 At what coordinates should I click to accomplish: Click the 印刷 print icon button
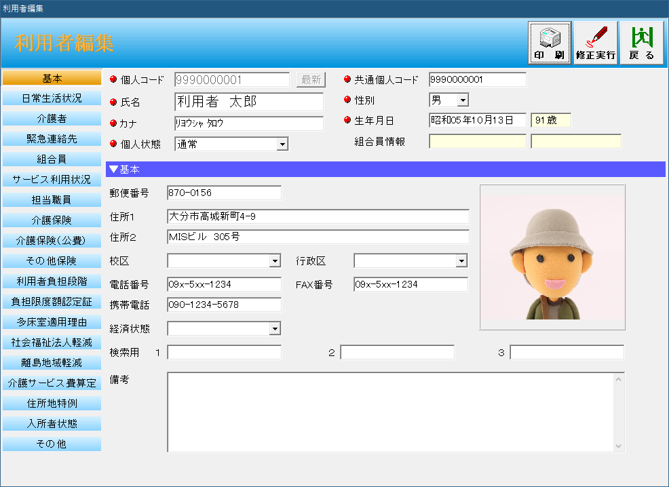tap(550, 42)
